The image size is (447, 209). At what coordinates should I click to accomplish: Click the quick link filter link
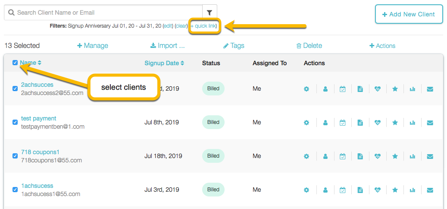coord(205,26)
